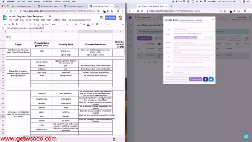Image resolution: width=252 pixels, height=142 pixels.
Task: Switch to the 'Amplitude Event Taxonomy' Chrome tab
Action: [49, 6]
